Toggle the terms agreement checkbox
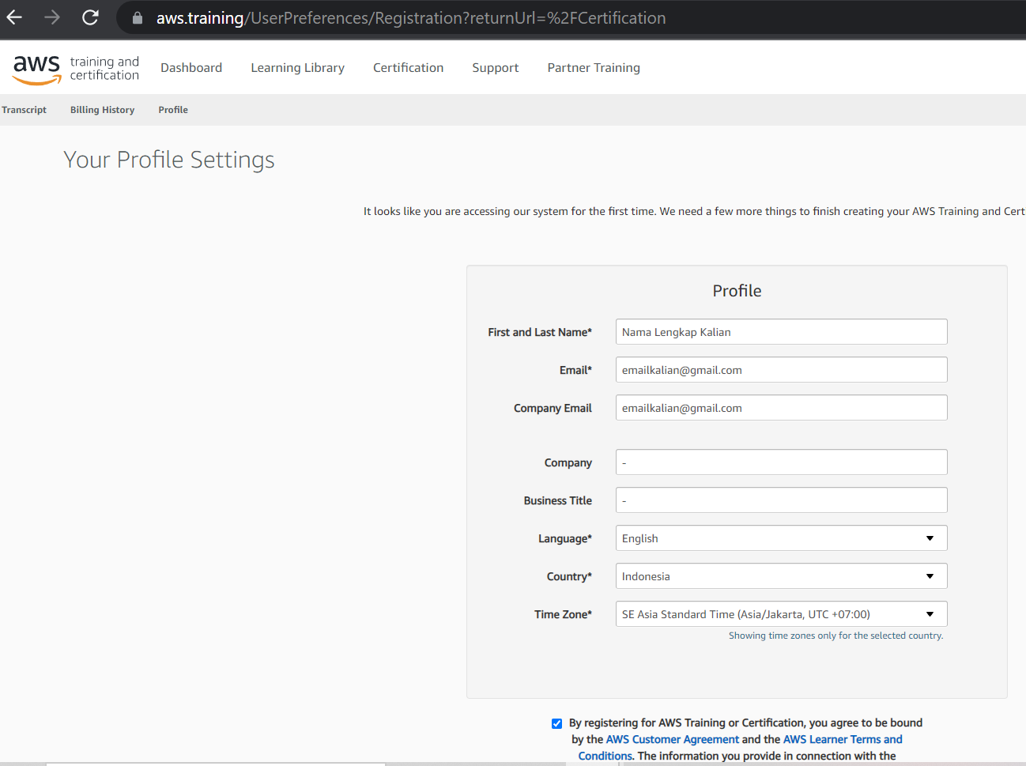This screenshot has width=1026, height=766. click(556, 723)
